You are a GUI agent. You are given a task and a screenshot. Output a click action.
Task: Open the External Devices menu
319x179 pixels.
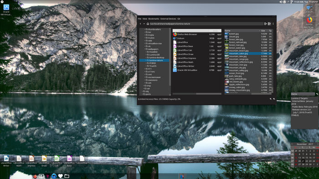(x=168, y=19)
